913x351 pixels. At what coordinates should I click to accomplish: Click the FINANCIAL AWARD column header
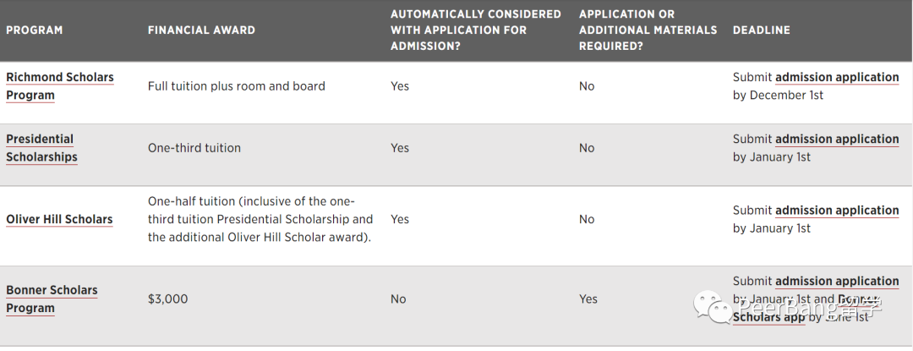[x=201, y=30]
